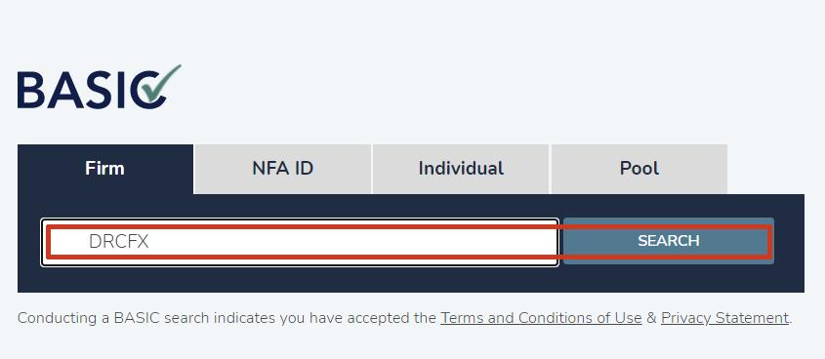
Task: Switch to the NFA ID tab
Action: 282,169
